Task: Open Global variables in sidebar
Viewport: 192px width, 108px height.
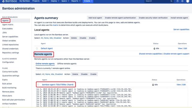Action: coord(9,41)
